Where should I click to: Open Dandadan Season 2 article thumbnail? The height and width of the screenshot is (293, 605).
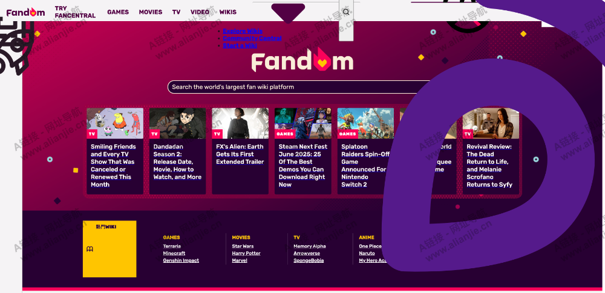point(177,123)
